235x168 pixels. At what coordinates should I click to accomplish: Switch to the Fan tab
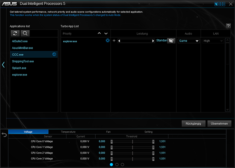(109, 132)
